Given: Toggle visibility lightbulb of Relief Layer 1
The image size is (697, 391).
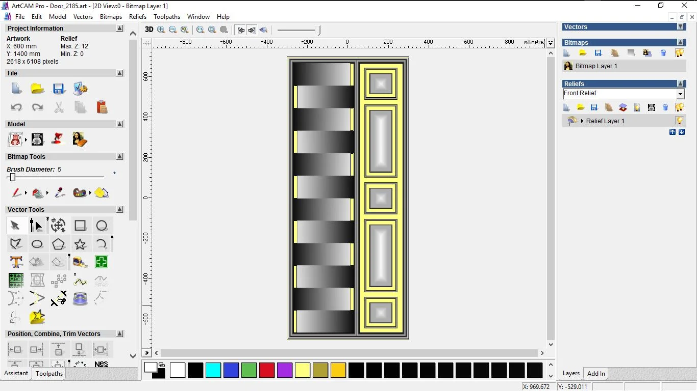Looking at the screenshot, I should (x=679, y=121).
